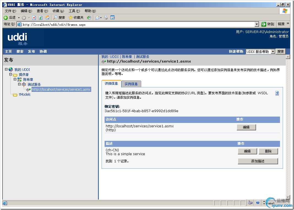The height and width of the screenshot is (210, 294).
Task: Click the scrollbar up arrow in content pane
Action: pyautogui.click(x=288, y=57)
